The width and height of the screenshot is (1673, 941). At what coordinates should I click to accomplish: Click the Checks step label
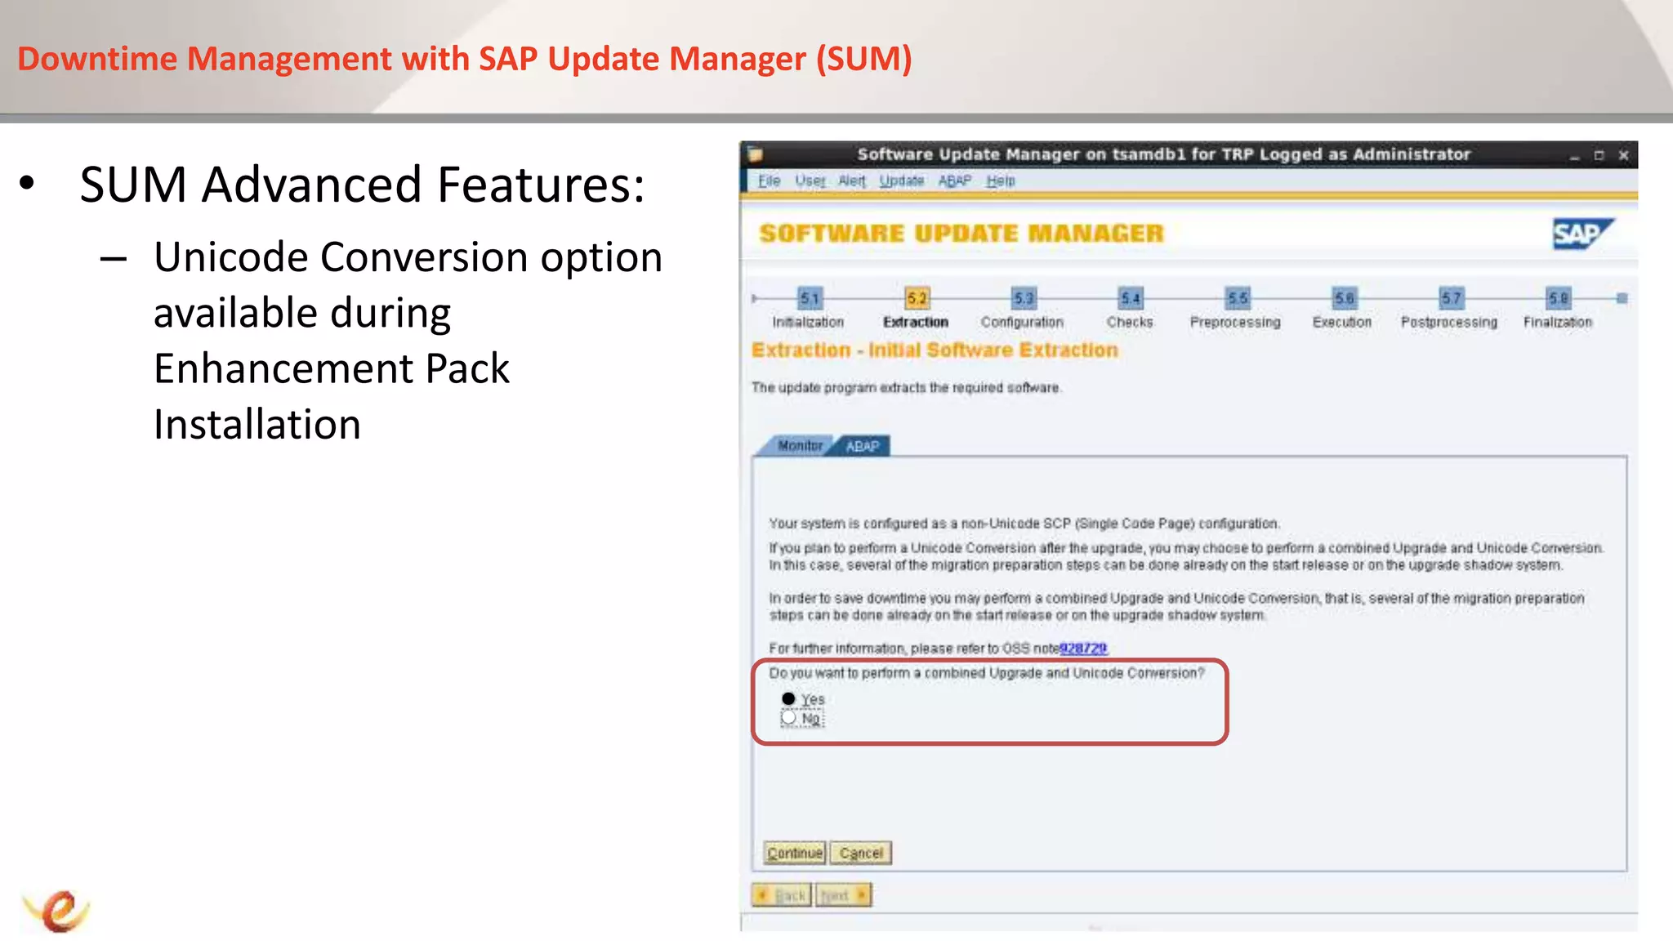[1130, 323]
